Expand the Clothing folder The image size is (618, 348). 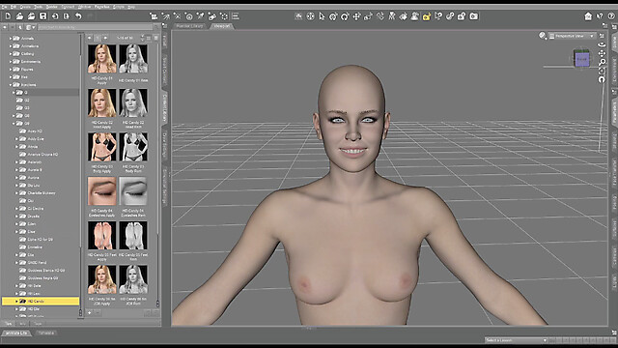click(11, 54)
